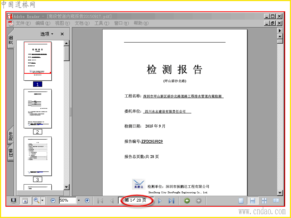
Task: Switch to the 附件 side tab
Action: pyautogui.click(x=11, y=136)
